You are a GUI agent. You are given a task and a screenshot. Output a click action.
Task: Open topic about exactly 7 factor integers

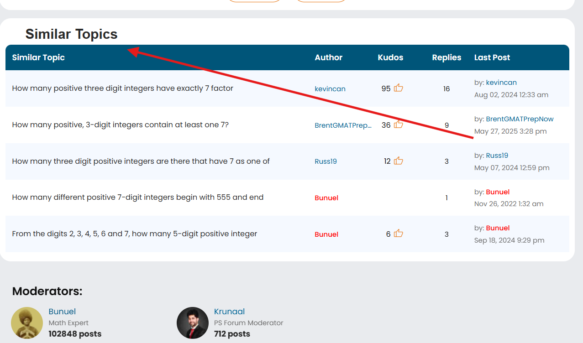122,88
